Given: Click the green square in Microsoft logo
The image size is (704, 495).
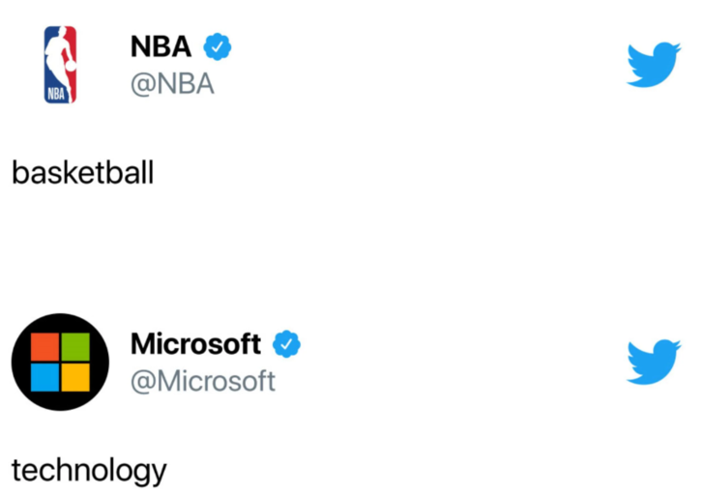Looking at the screenshot, I should click(x=74, y=347).
